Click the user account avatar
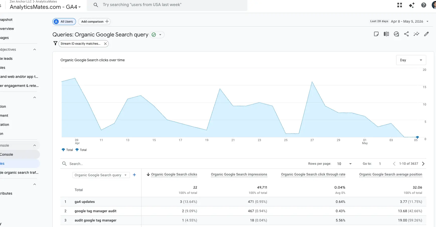This screenshot has width=436, height=227. (434, 5)
